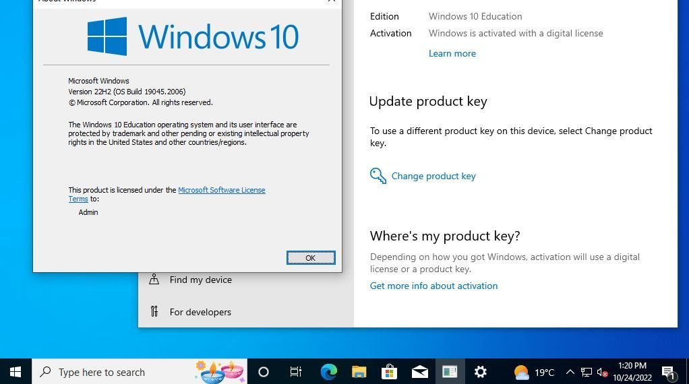
Task: Click the activation status digital license text
Action: [x=516, y=34]
